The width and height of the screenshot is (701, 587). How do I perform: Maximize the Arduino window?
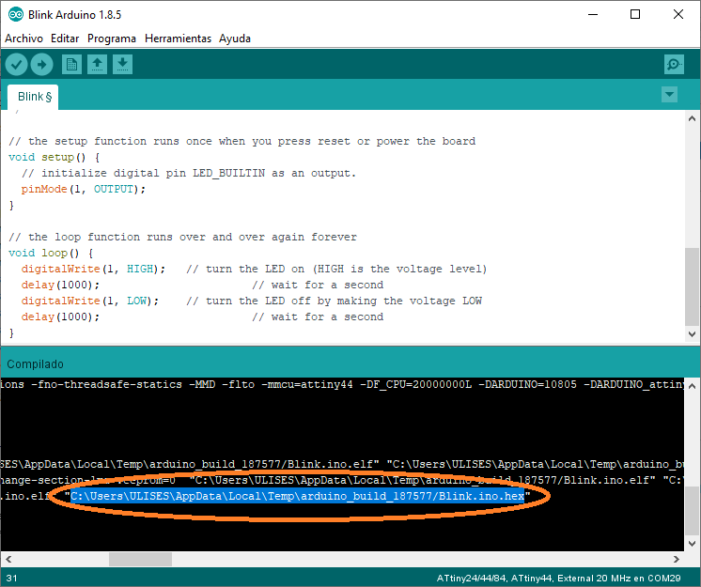pos(635,15)
